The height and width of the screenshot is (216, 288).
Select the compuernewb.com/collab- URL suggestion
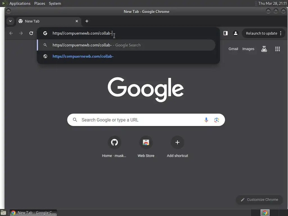126,56
